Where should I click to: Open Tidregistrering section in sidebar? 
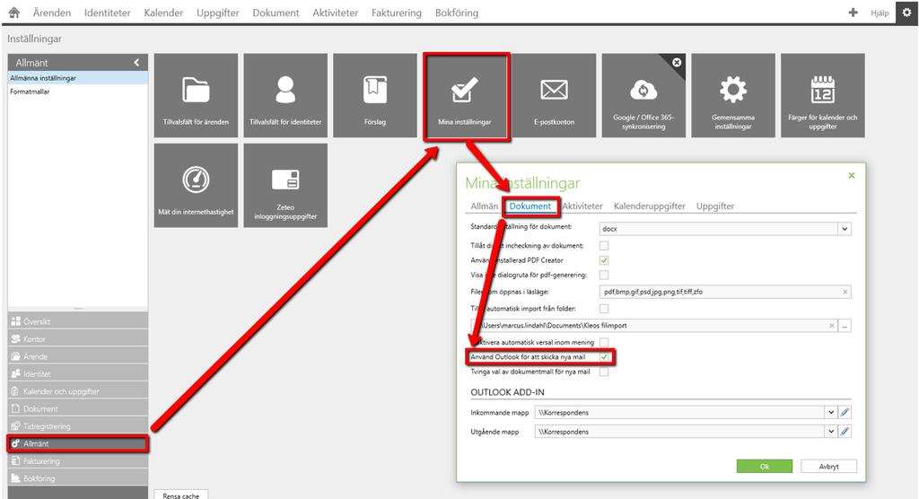pyautogui.click(x=77, y=426)
